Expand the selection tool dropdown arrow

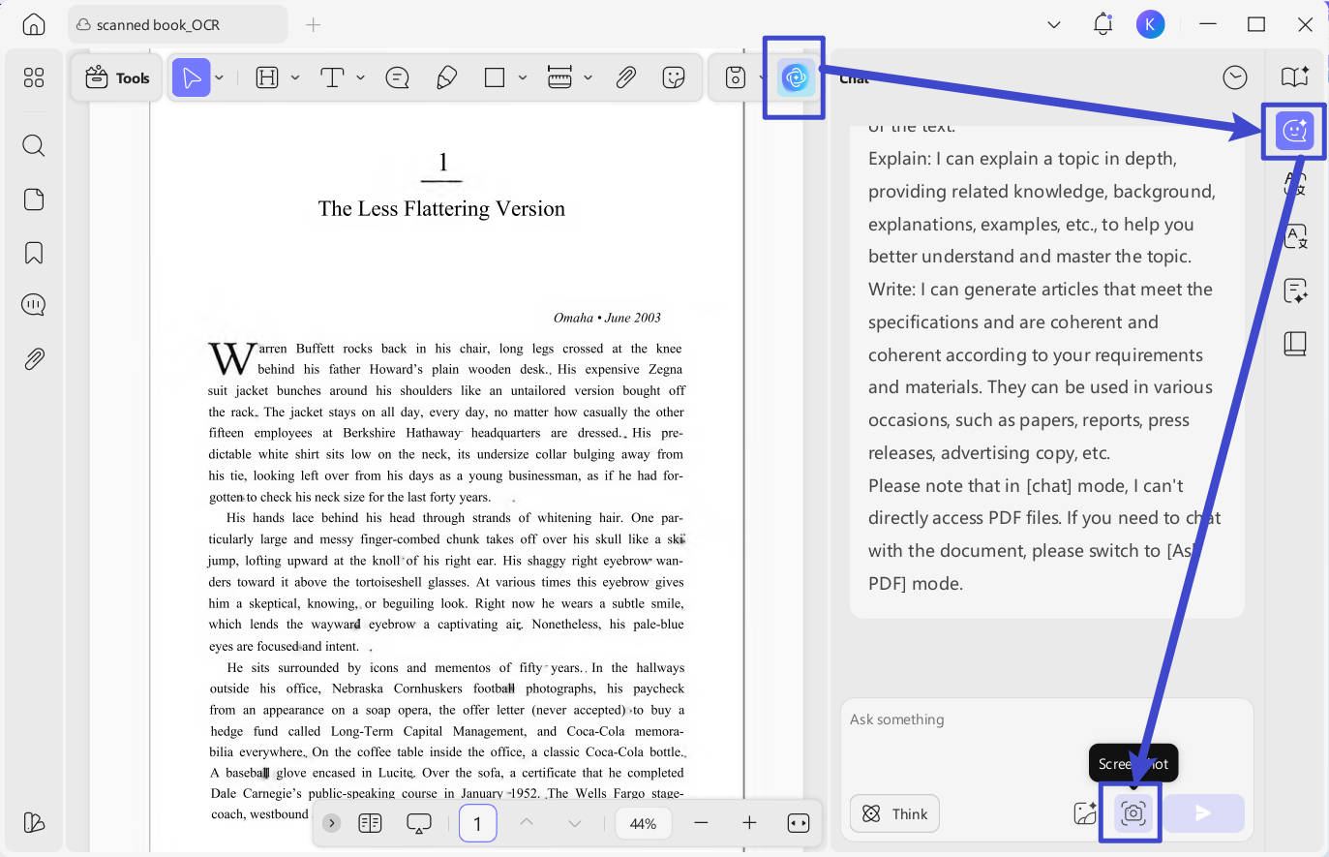tap(220, 77)
